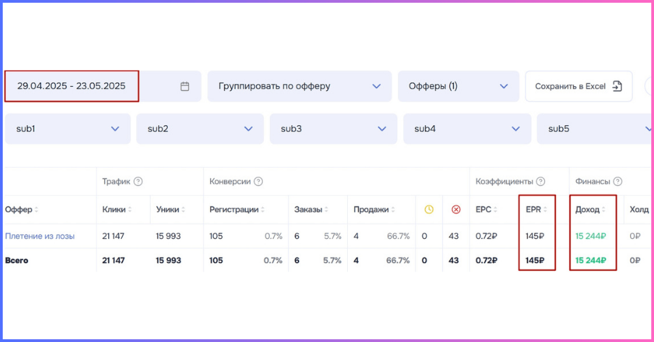Open the calendar date picker icon
The height and width of the screenshot is (342, 654).
(185, 86)
